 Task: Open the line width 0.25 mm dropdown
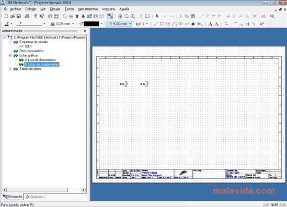pos(73,24)
